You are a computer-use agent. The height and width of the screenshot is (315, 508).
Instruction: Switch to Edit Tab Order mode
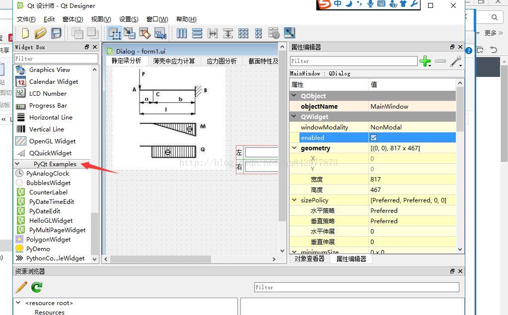coord(160,33)
